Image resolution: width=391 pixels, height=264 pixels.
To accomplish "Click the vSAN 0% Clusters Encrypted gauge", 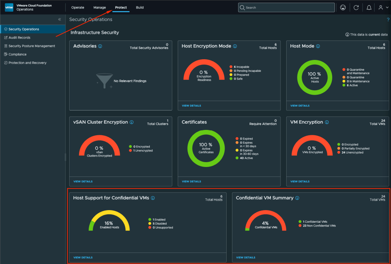I will (99, 146).
